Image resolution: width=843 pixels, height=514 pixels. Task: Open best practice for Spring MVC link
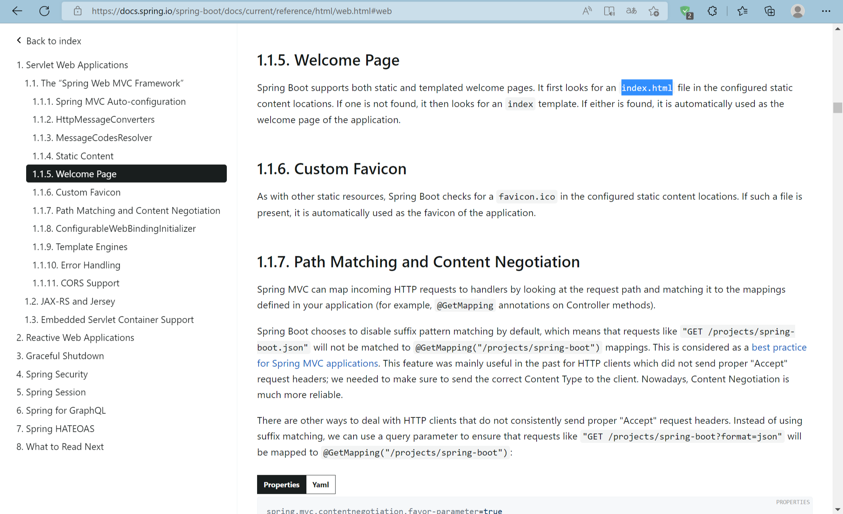(779, 347)
